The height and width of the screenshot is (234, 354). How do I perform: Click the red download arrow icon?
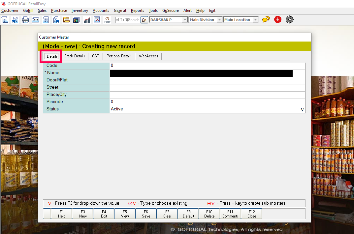point(278,20)
